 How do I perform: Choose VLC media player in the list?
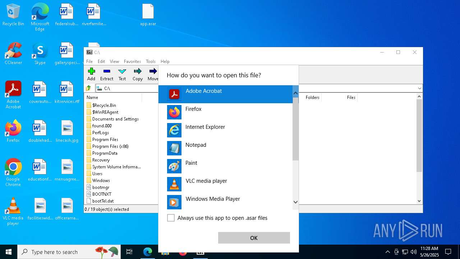pos(226,184)
